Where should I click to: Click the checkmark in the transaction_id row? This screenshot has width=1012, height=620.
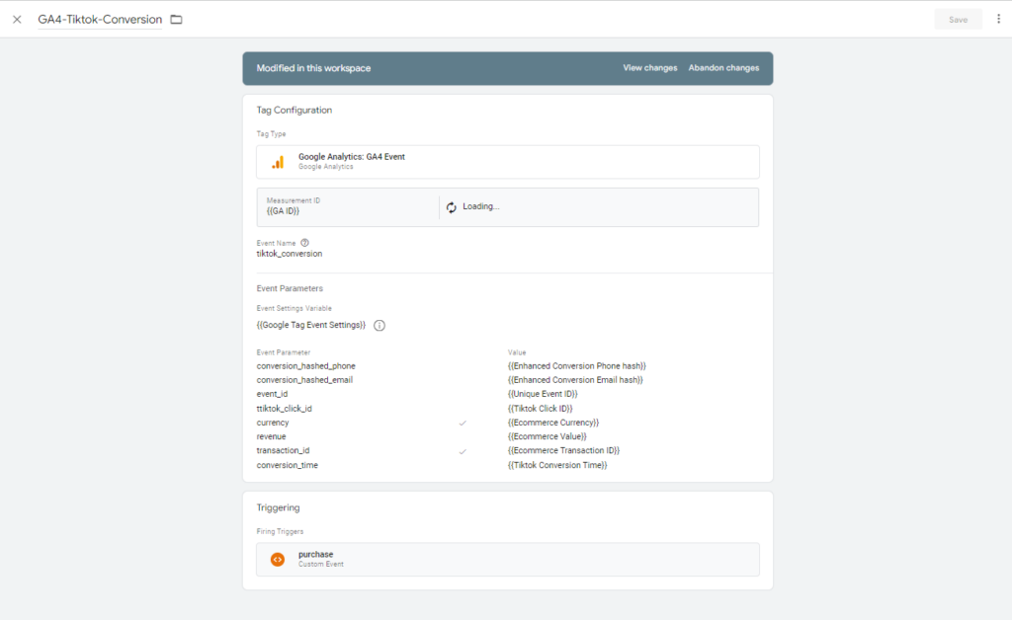463,451
